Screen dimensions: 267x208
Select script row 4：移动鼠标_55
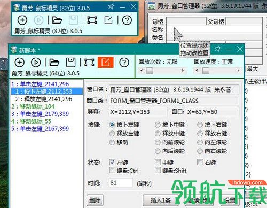(x=46, y=121)
